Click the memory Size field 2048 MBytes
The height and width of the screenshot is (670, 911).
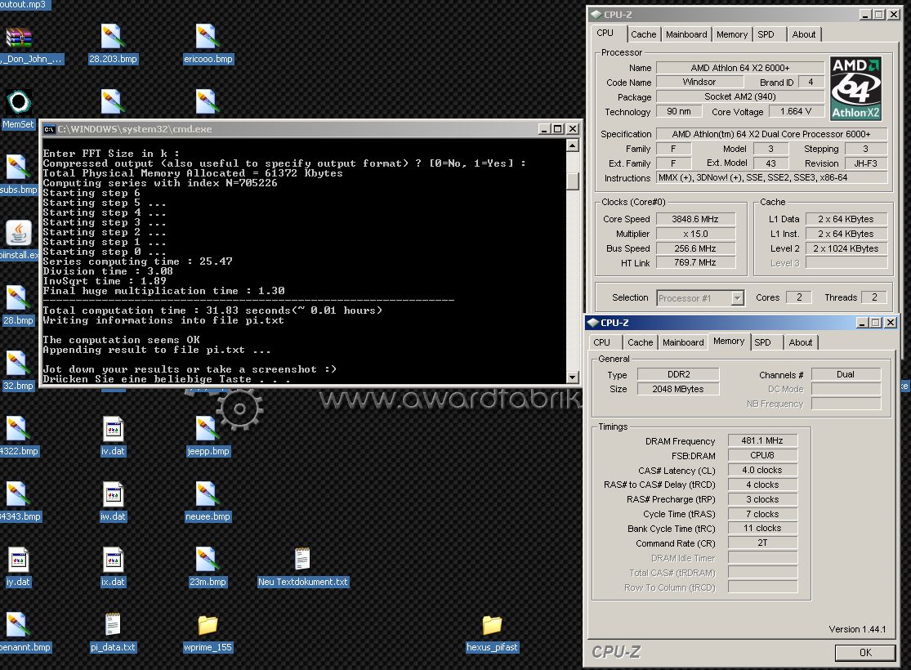point(678,389)
